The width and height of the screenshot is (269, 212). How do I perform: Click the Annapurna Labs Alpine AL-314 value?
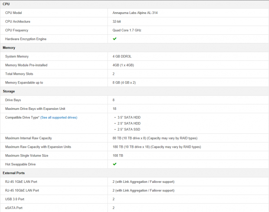(x=135, y=13)
